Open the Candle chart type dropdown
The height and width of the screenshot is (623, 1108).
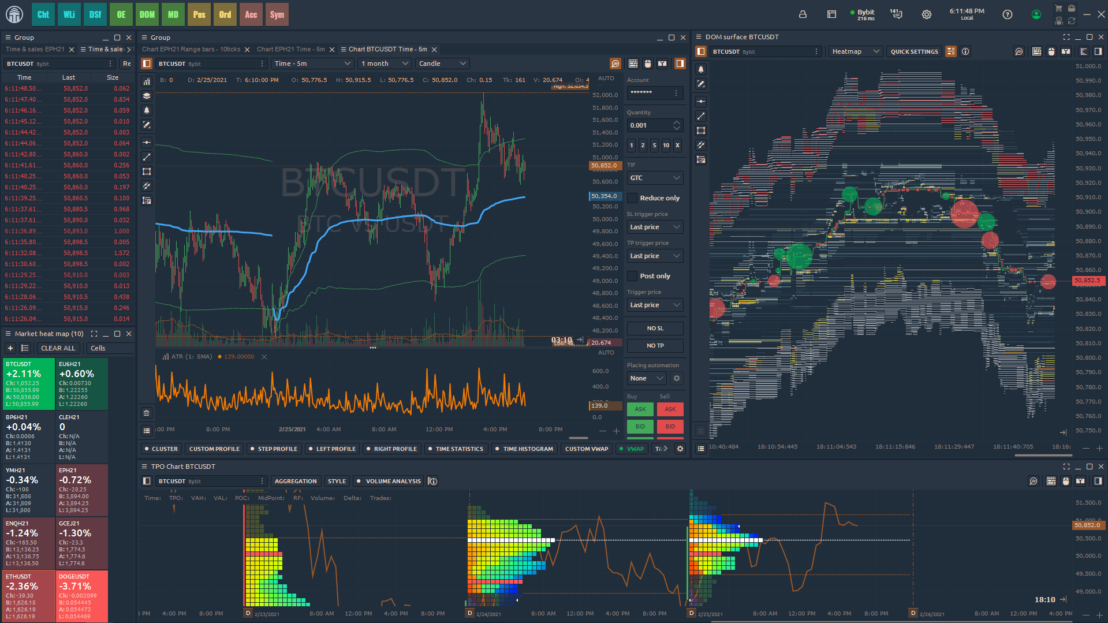coord(442,64)
